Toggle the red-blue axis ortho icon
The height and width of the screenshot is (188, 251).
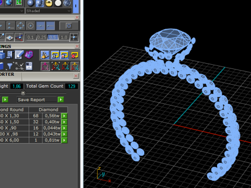(x=19, y=37)
